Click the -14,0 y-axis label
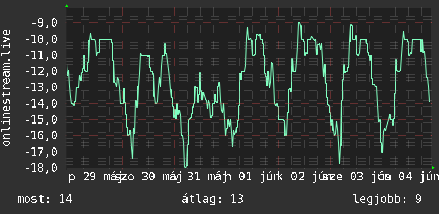 pyautogui.click(x=41, y=103)
